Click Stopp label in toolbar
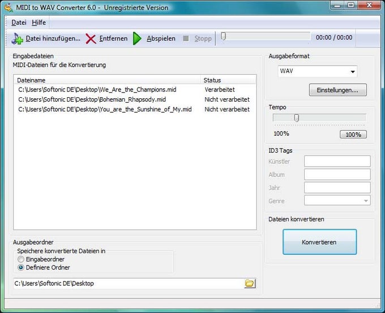Viewport: 385px width, 313px height. (x=203, y=38)
